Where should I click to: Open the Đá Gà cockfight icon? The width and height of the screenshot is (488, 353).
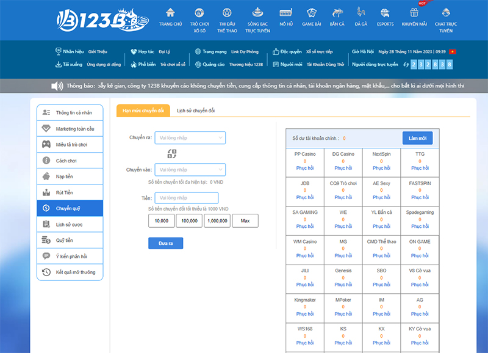point(361,12)
